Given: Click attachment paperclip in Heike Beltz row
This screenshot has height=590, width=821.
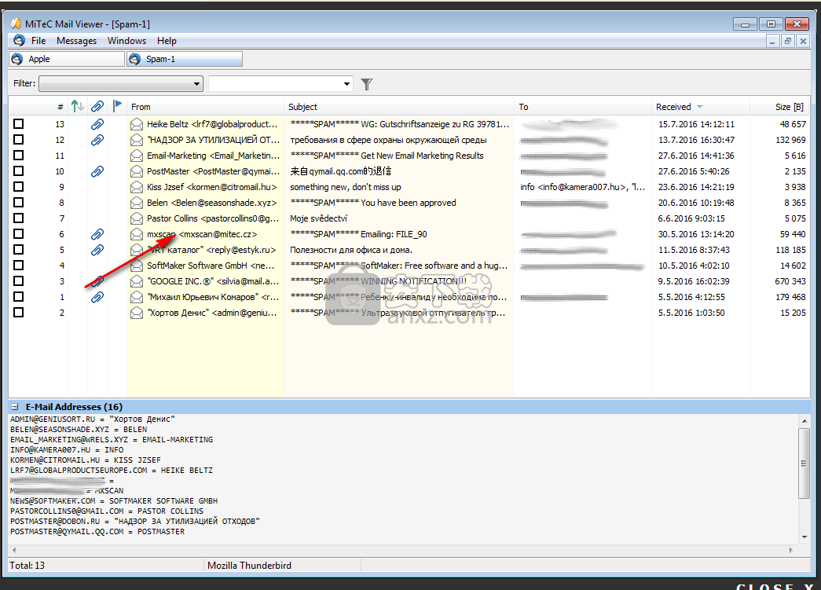Looking at the screenshot, I should (x=97, y=124).
